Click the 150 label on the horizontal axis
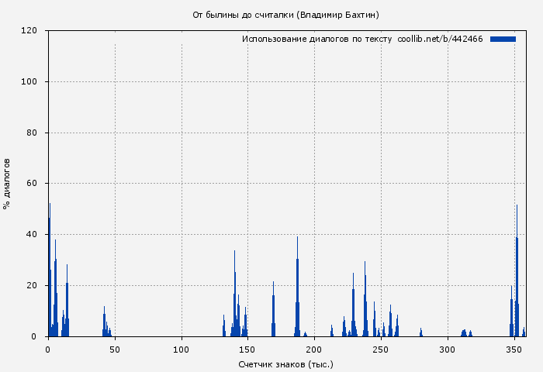 247,350
